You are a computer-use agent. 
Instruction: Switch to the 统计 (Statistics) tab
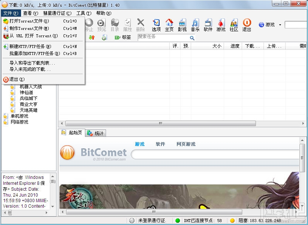coord(95,133)
